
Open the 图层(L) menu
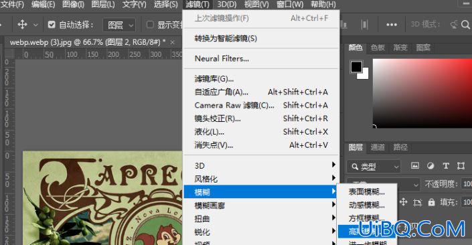pos(103,4)
